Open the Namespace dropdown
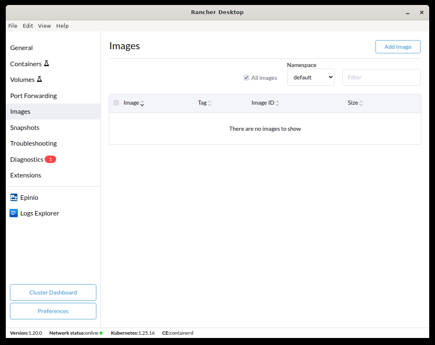 (311, 77)
